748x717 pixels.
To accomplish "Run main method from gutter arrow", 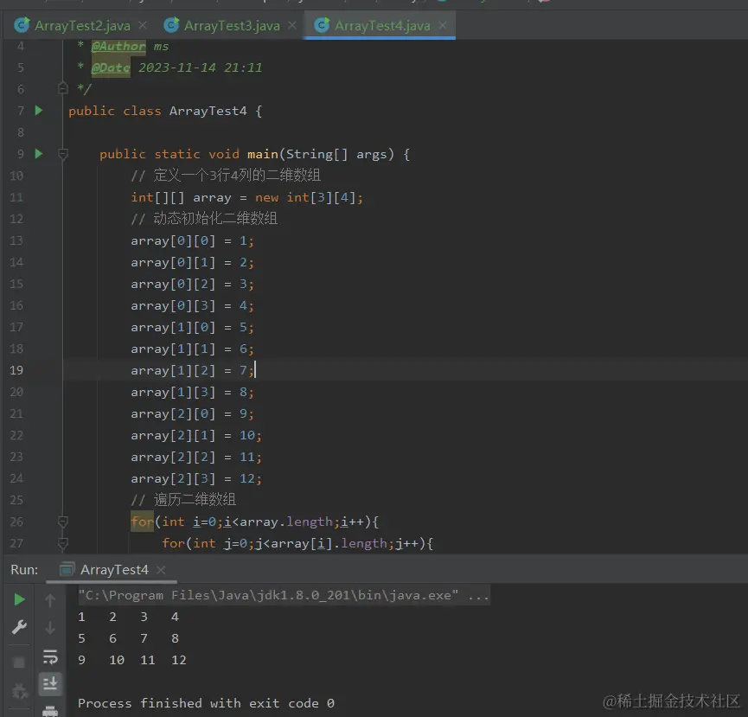I will pos(39,154).
